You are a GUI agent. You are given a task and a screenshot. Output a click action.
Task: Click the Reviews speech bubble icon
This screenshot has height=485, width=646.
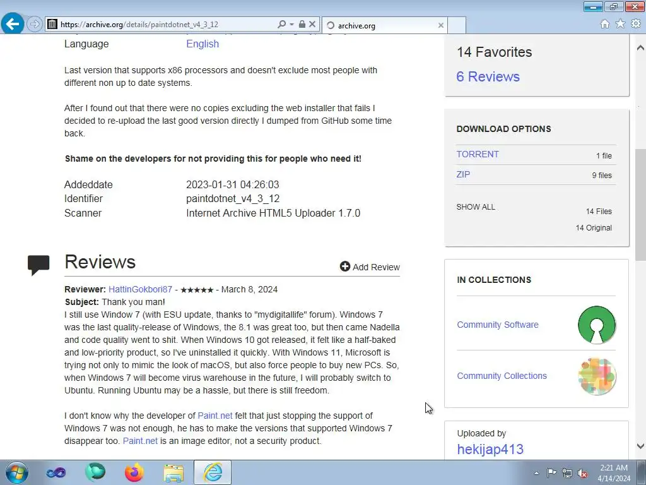pyautogui.click(x=38, y=265)
